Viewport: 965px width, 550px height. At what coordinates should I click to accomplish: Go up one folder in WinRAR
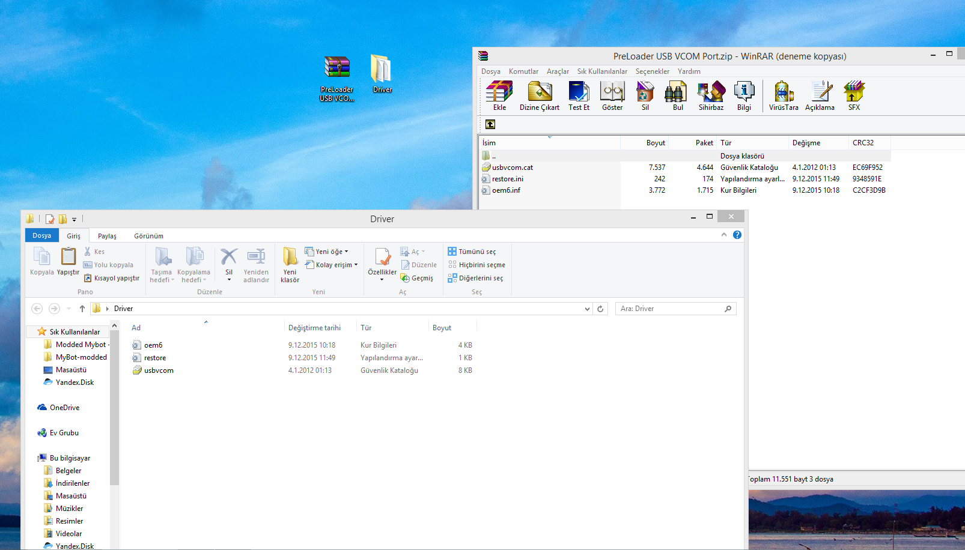coord(490,124)
